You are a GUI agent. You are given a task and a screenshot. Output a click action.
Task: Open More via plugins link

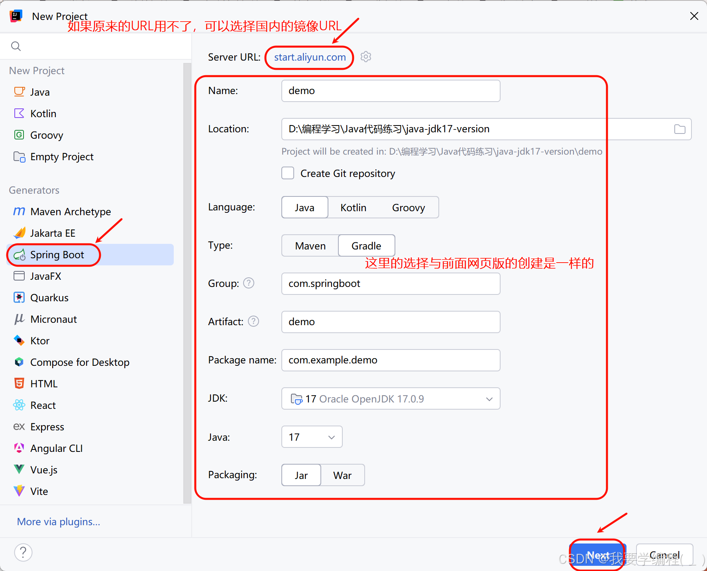coord(59,522)
